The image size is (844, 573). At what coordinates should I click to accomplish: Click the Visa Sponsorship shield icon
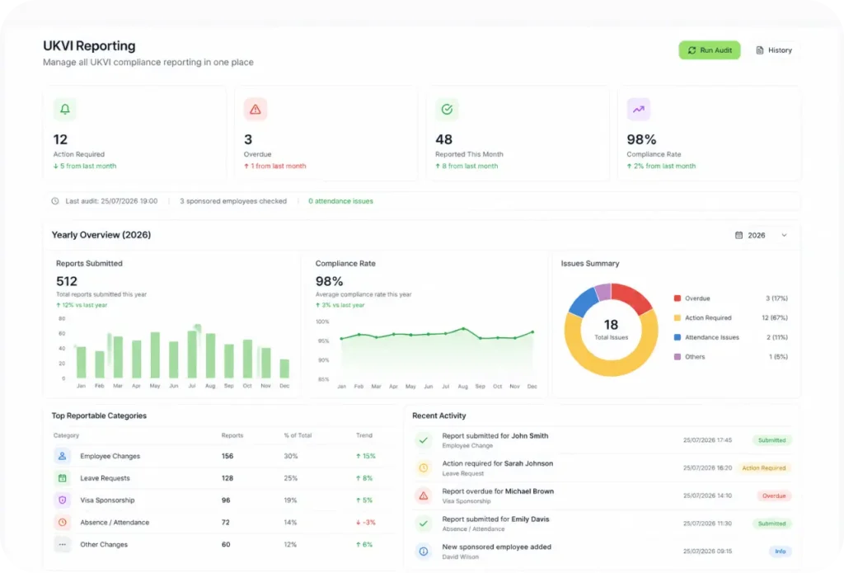[63, 500]
